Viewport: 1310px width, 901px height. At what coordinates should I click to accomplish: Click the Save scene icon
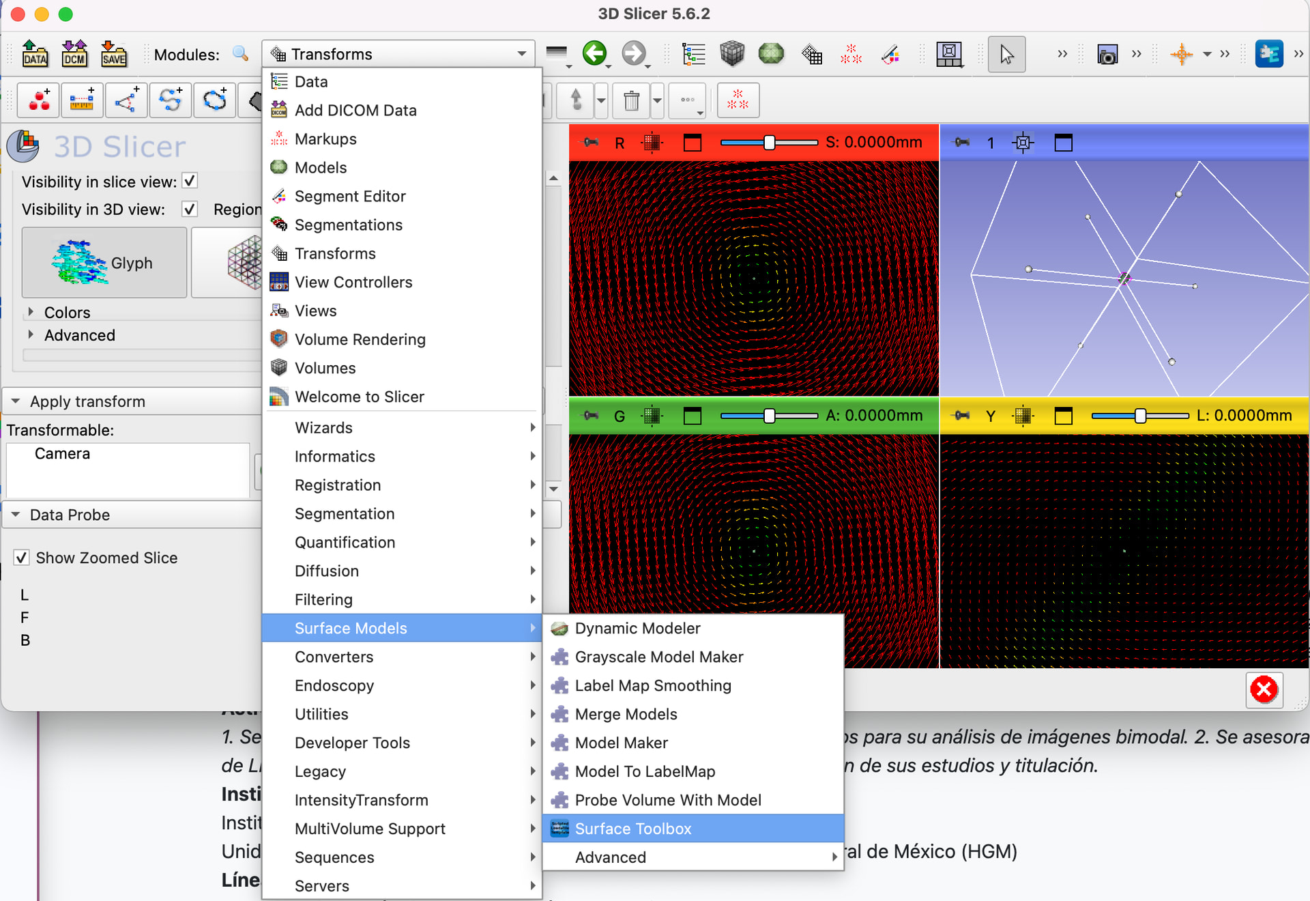[114, 54]
